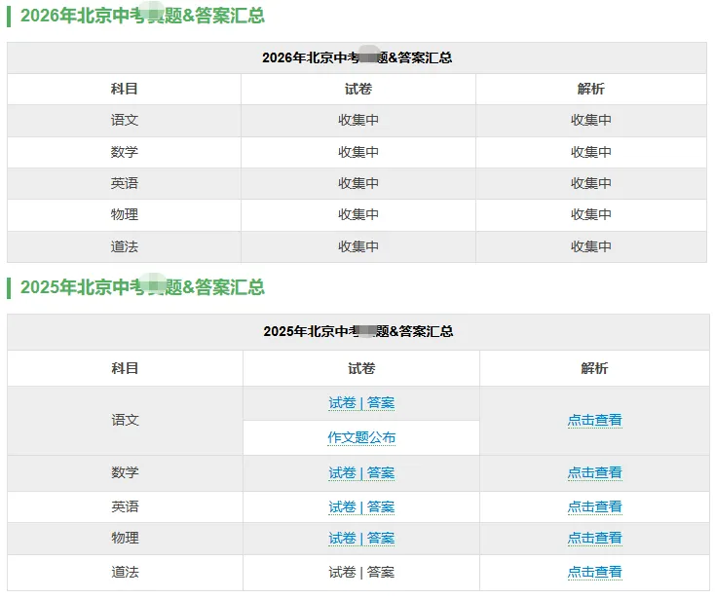The width and height of the screenshot is (715, 599).
Task: Click 收集中 in 2026 英语 解析 column
Action: coord(591,183)
